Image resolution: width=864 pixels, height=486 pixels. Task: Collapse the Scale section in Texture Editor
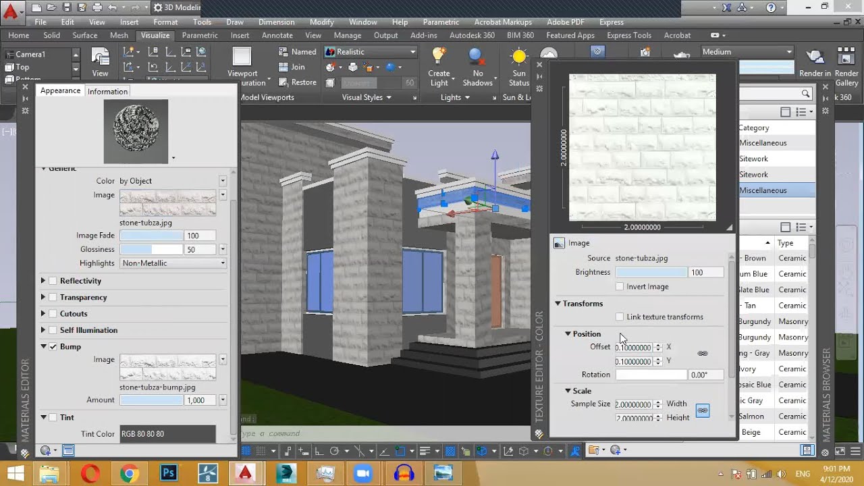pos(568,391)
